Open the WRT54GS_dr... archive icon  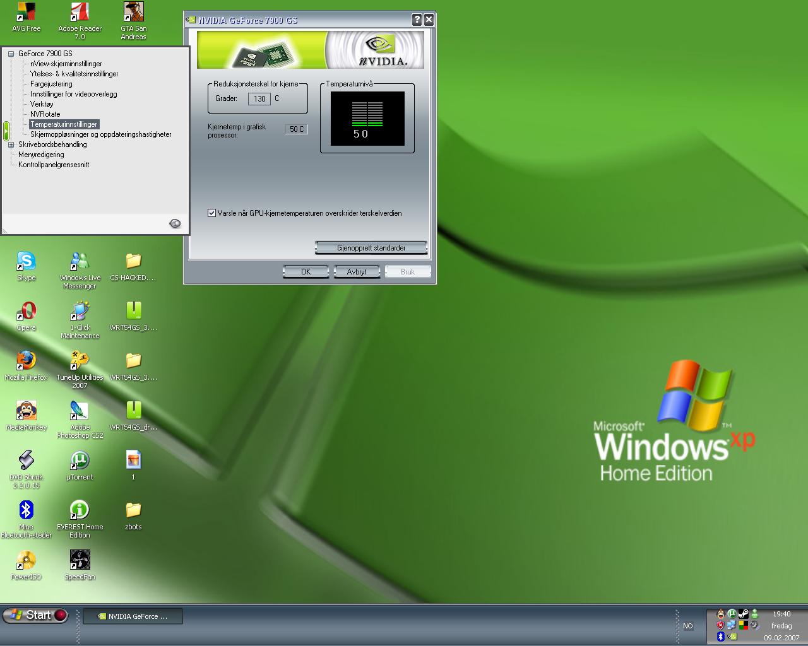tap(133, 410)
